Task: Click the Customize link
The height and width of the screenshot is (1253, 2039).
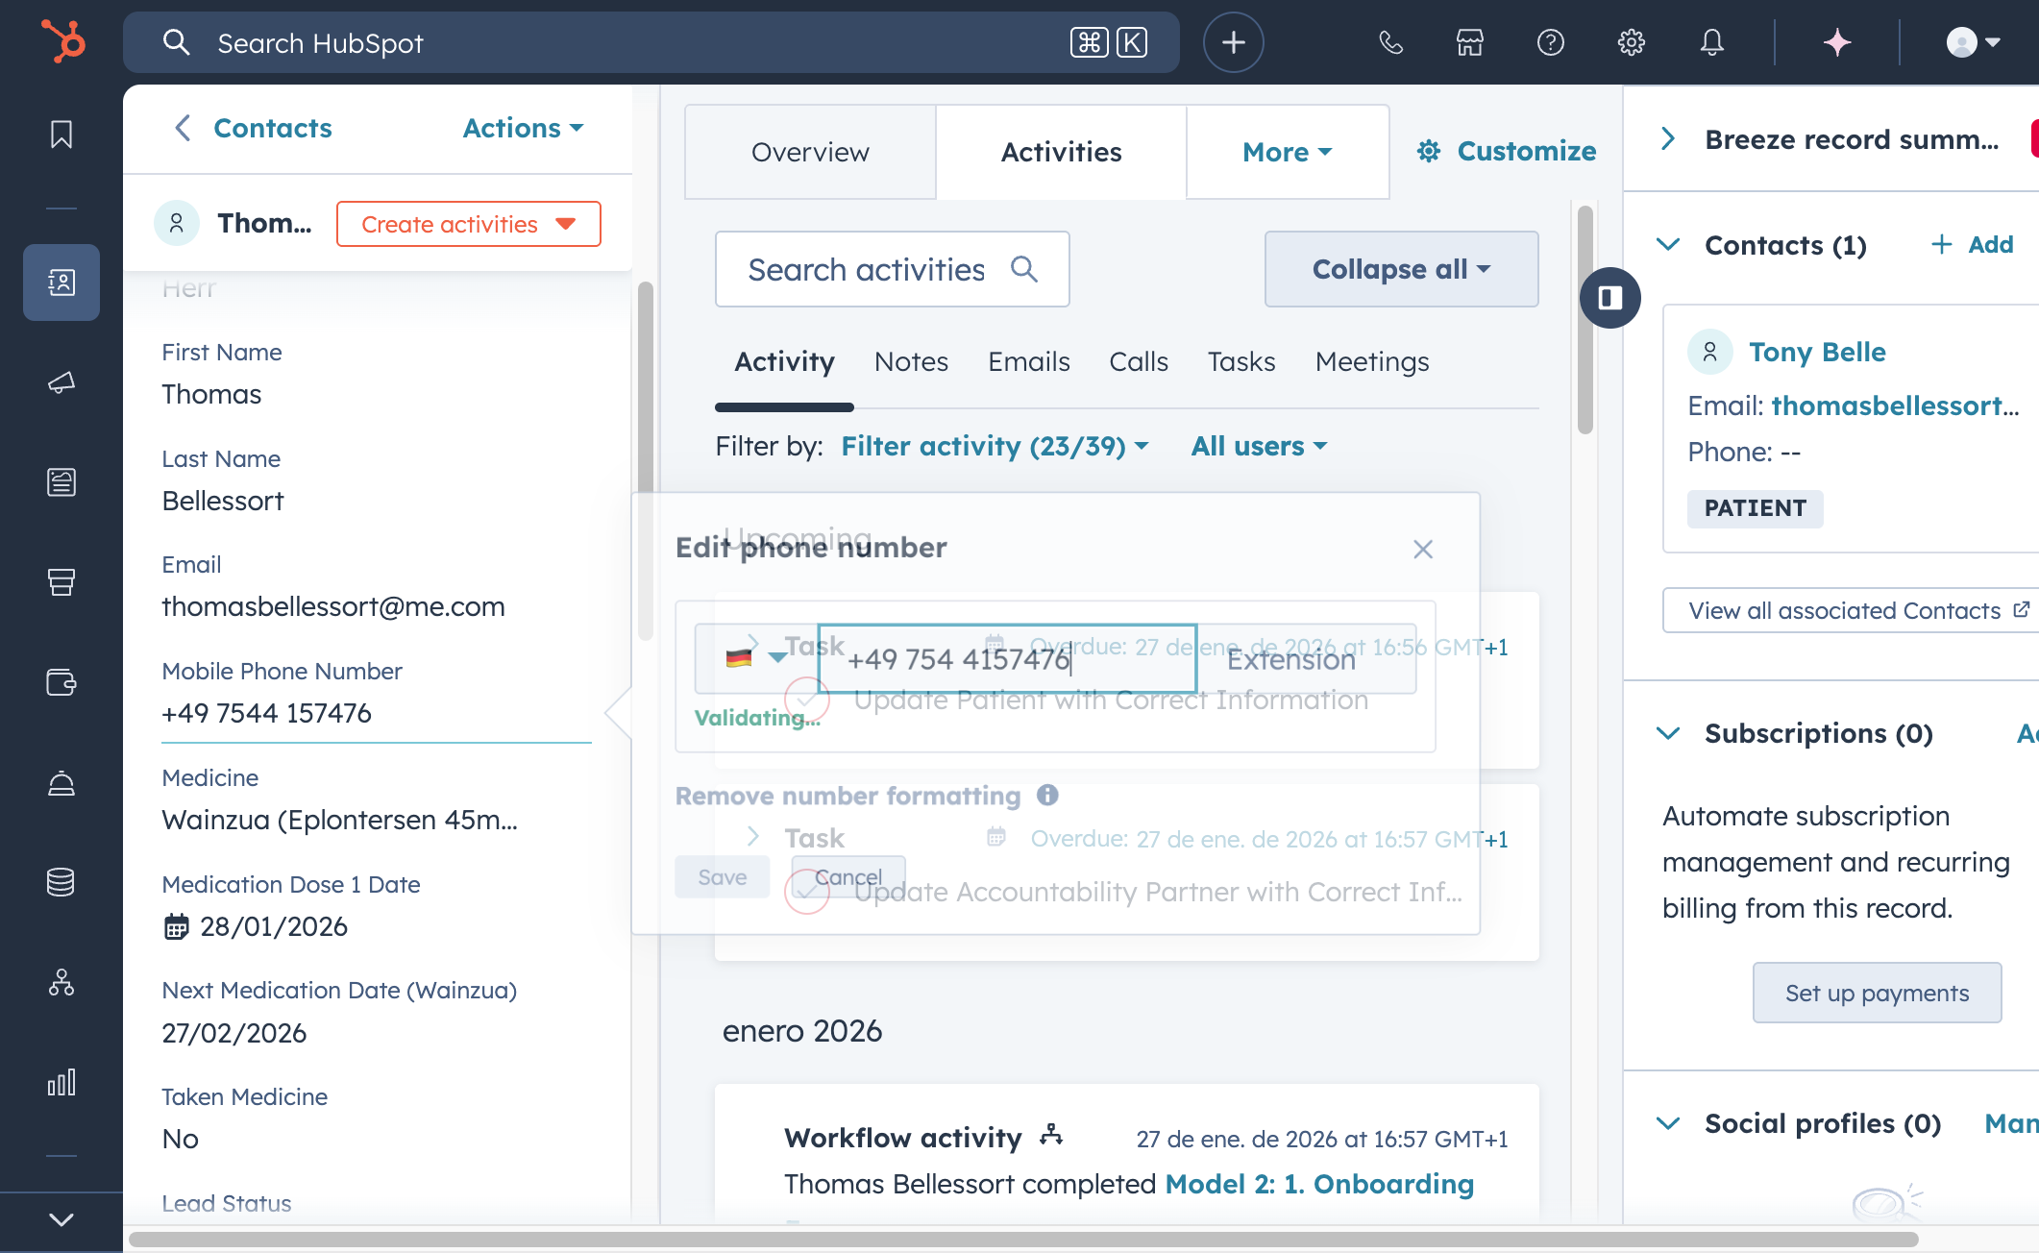Action: (x=1507, y=151)
